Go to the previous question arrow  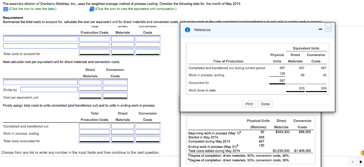tap(352, 162)
